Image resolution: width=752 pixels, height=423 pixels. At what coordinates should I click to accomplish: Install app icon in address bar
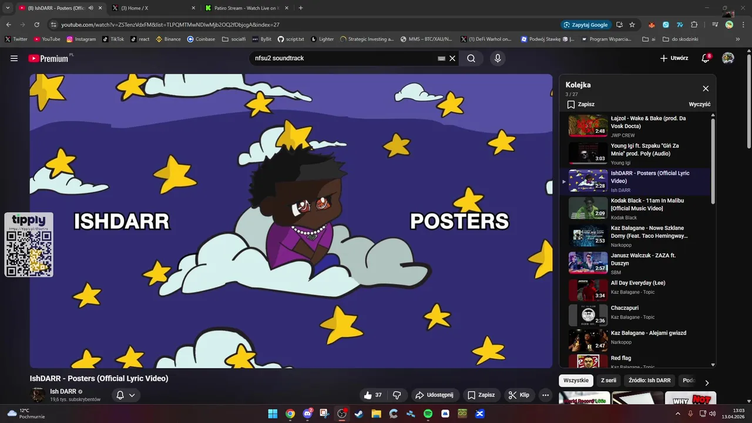click(x=619, y=25)
